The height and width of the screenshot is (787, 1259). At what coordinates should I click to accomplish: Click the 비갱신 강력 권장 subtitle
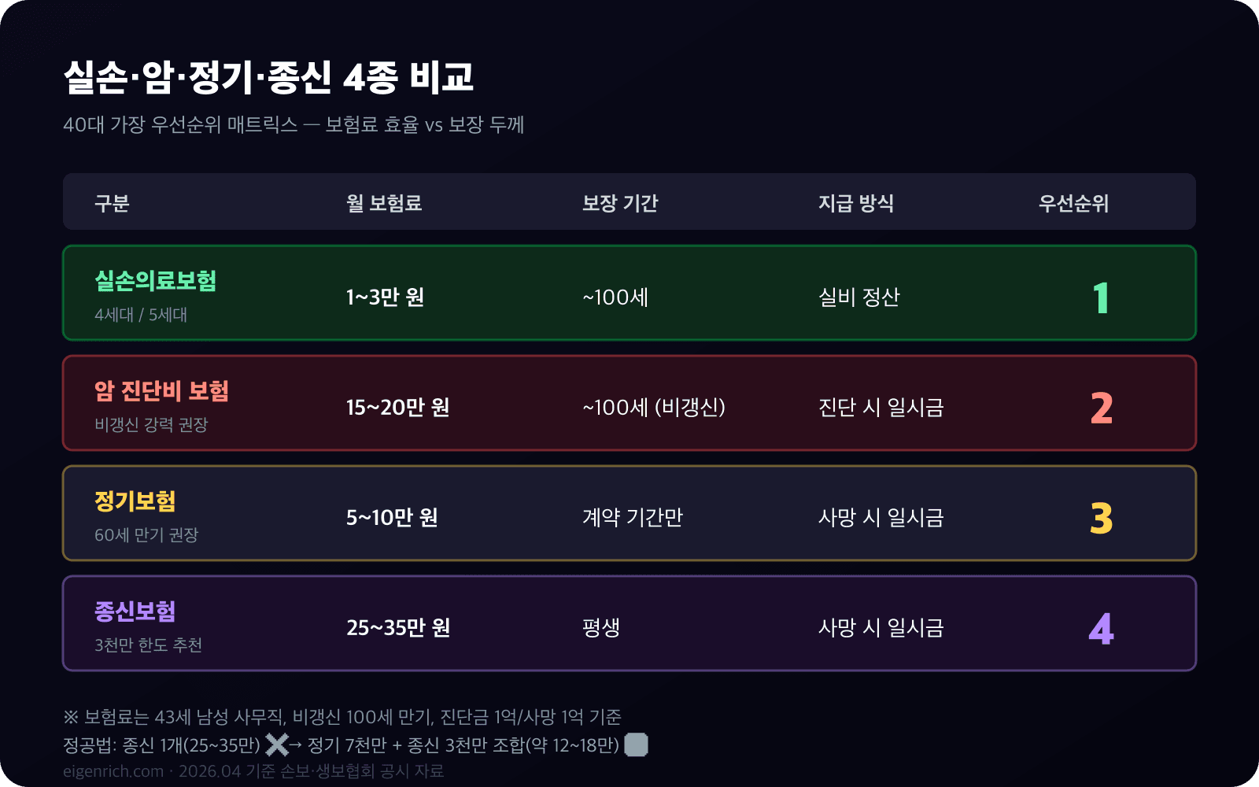click(x=151, y=425)
